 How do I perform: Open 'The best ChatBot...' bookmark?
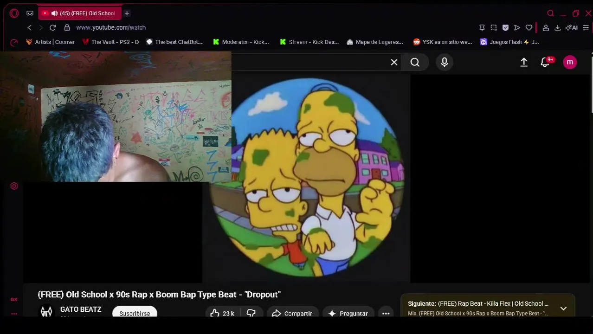pyautogui.click(x=174, y=42)
